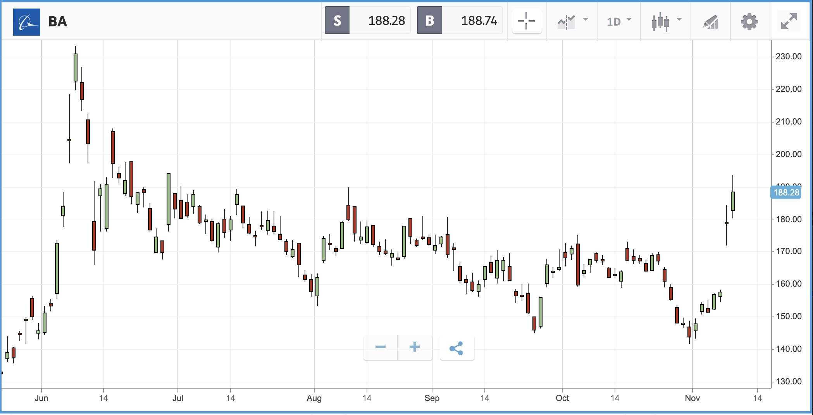
Task: Click the 150.00 price axis label
Action: 789,316
